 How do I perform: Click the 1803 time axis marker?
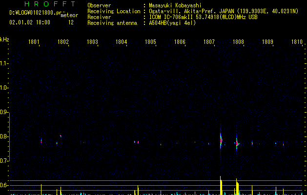pos(92,41)
